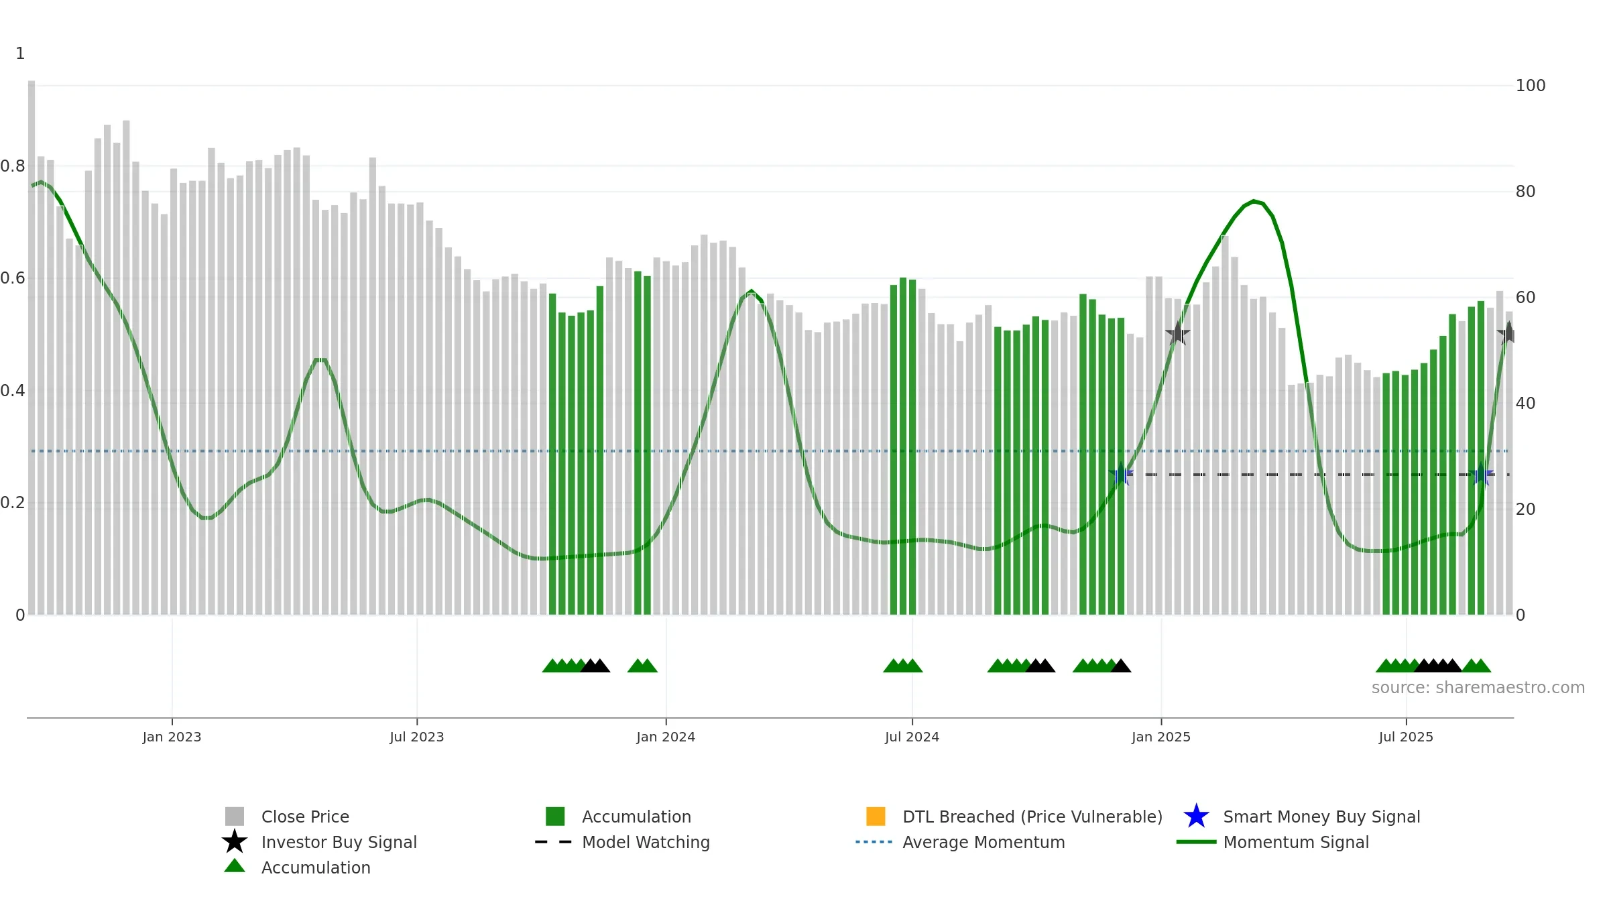Click the blue Smart Money Buy Signal legend star
This screenshot has width=1609, height=905.
(x=1196, y=817)
